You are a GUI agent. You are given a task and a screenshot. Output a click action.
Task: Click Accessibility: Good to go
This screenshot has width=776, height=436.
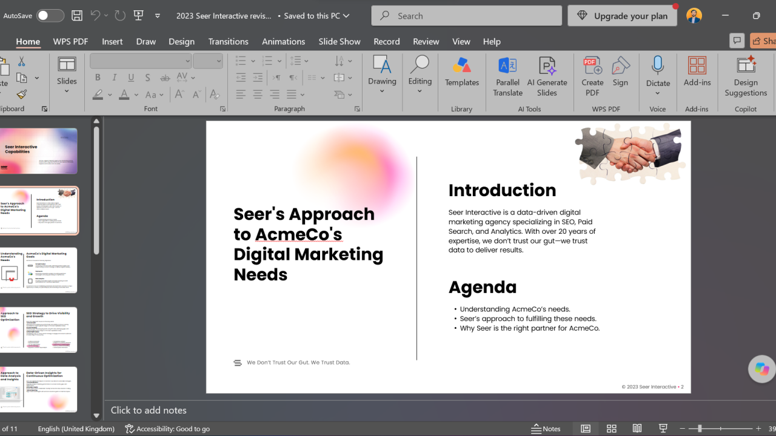167,428
